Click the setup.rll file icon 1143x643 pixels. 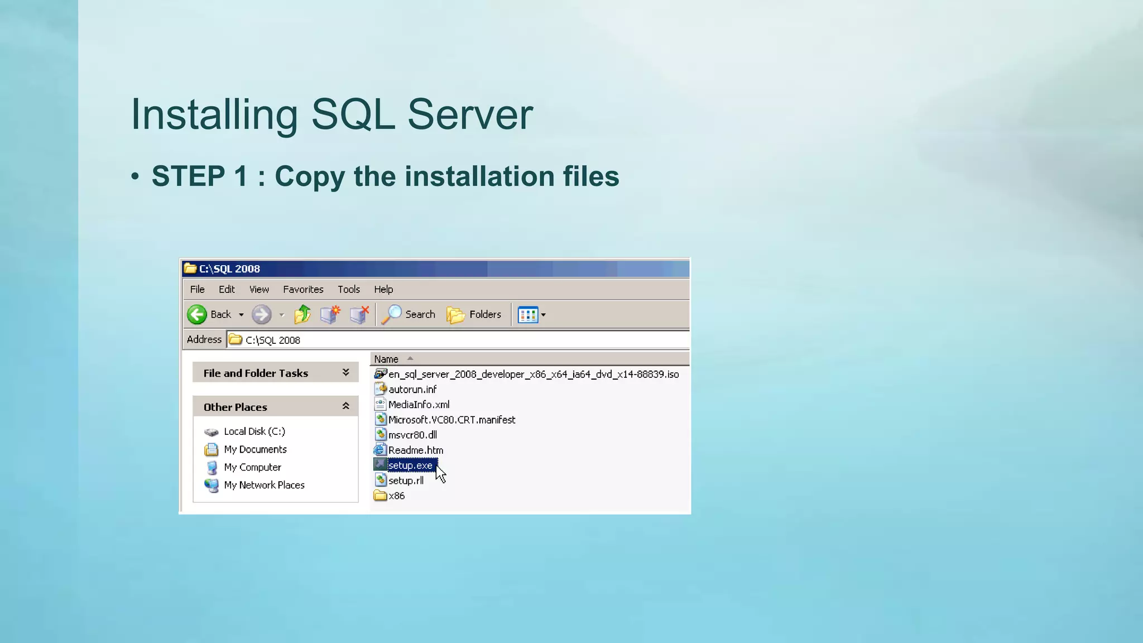pyautogui.click(x=380, y=479)
